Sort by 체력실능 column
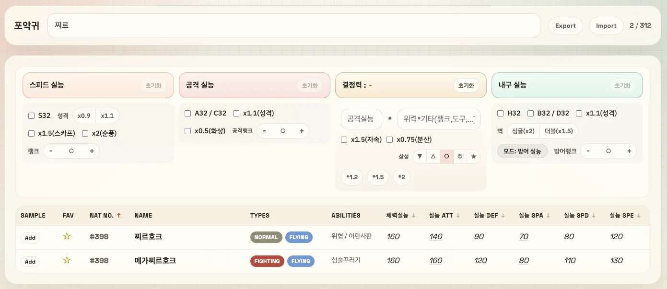667x289 pixels. tap(400, 216)
